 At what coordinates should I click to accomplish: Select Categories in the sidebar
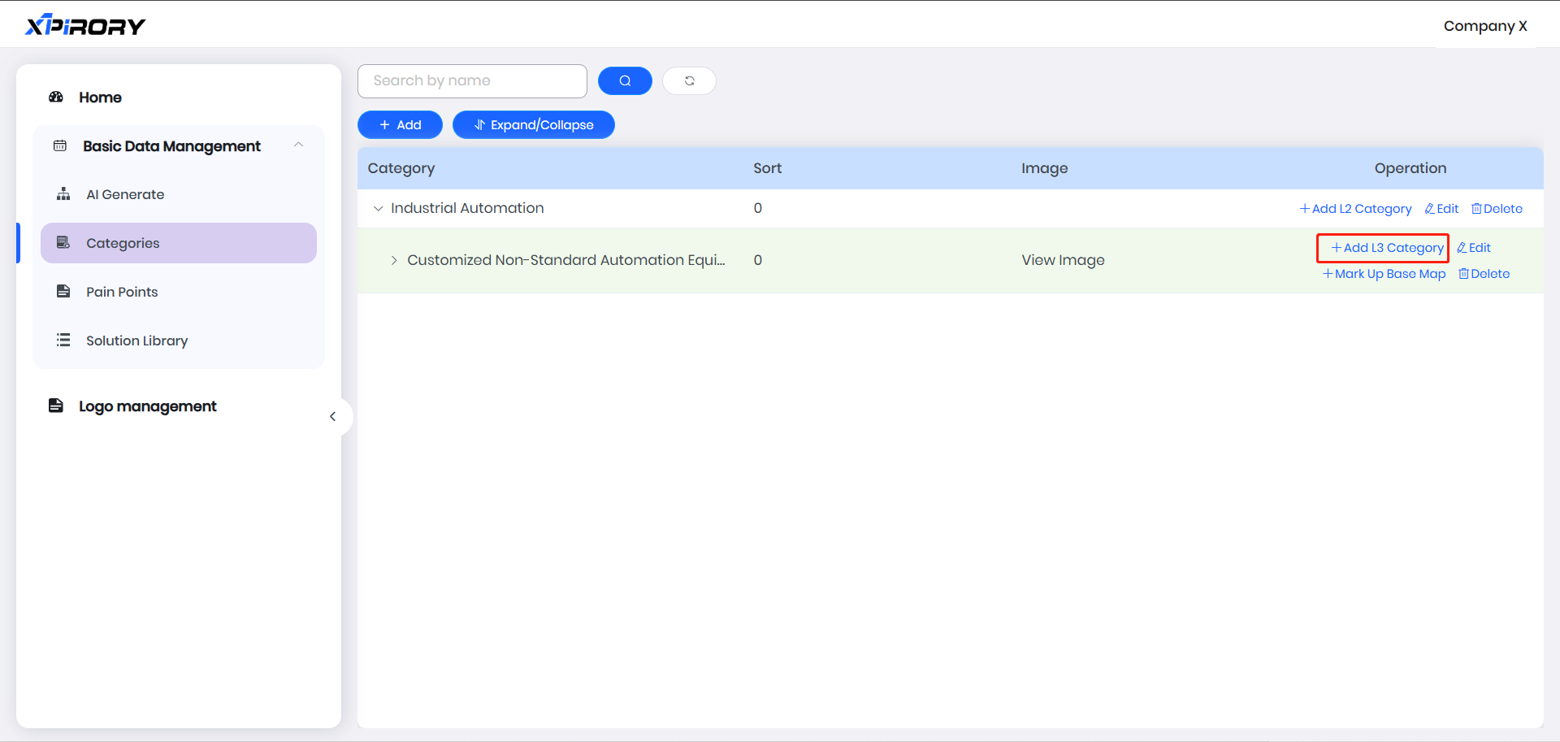[x=123, y=243]
